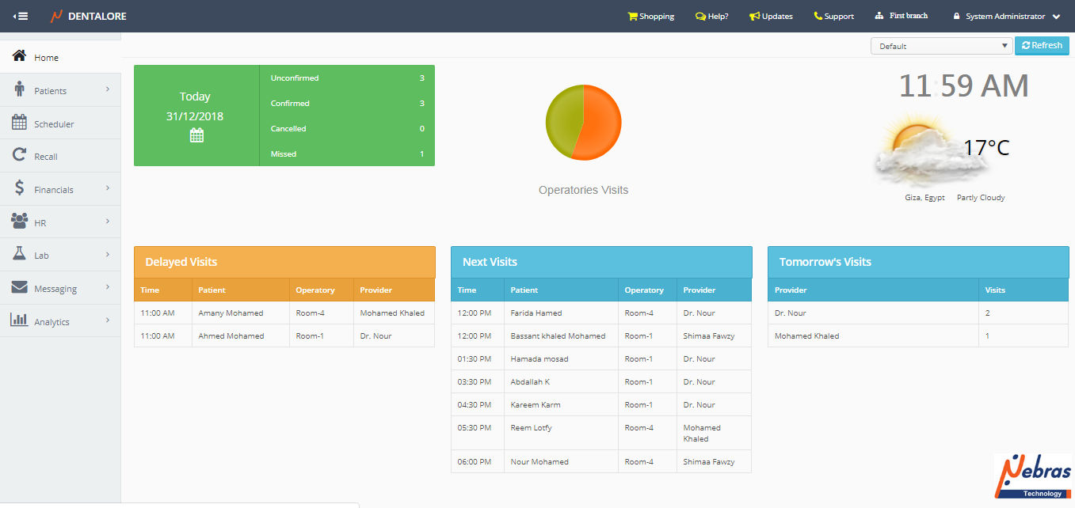Click the Analytics bar chart icon

[20, 320]
